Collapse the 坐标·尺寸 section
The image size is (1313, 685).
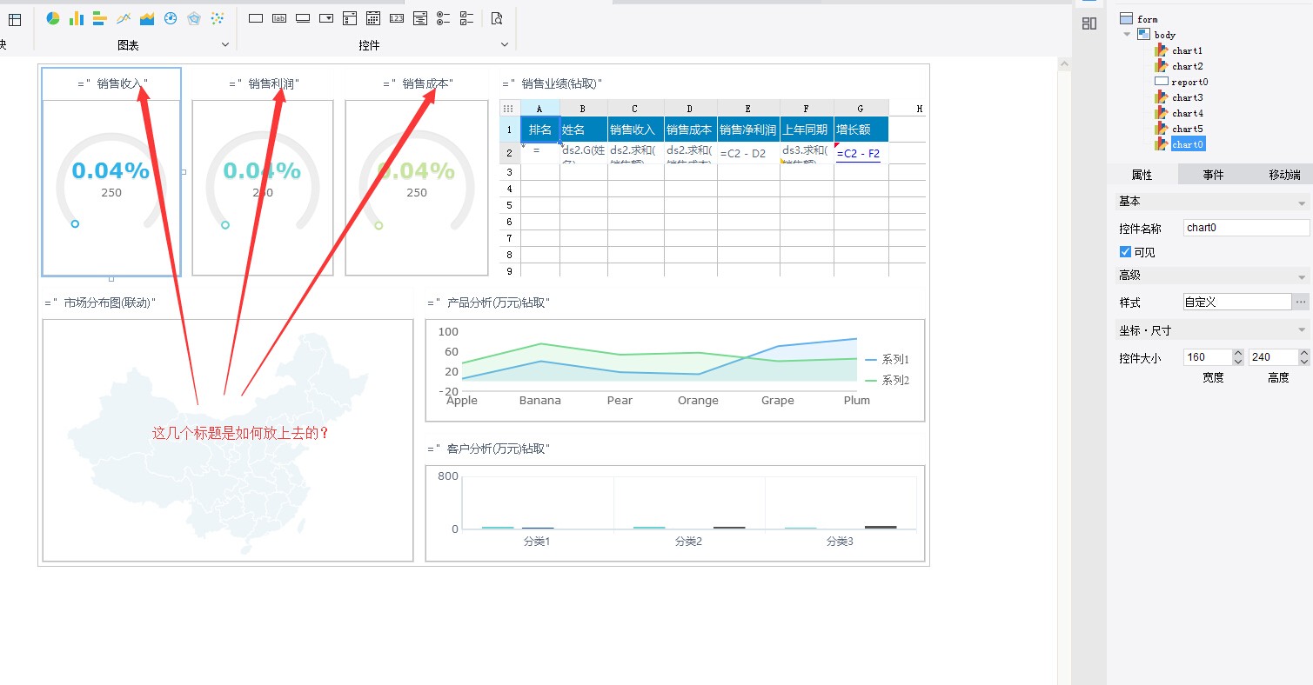[1302, 331]
